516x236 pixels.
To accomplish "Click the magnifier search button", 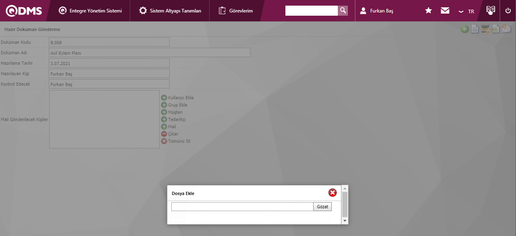I will (343, 11).
